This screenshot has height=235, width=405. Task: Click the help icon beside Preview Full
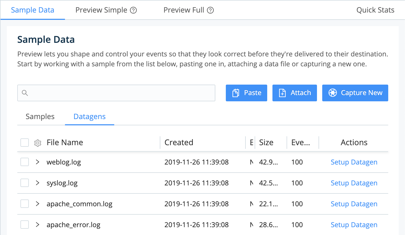coord(210,10)
